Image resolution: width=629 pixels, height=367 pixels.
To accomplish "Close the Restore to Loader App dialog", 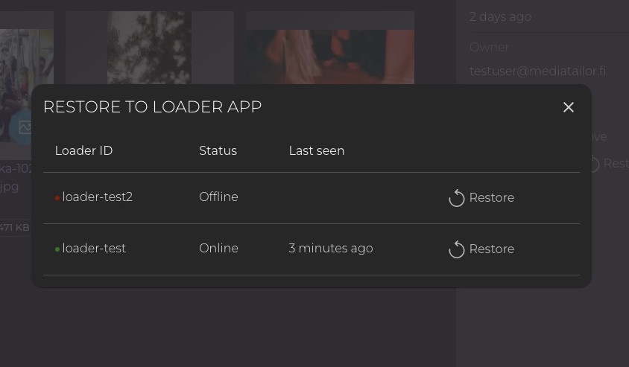I will pyautogui.click(x=568, y=107).
